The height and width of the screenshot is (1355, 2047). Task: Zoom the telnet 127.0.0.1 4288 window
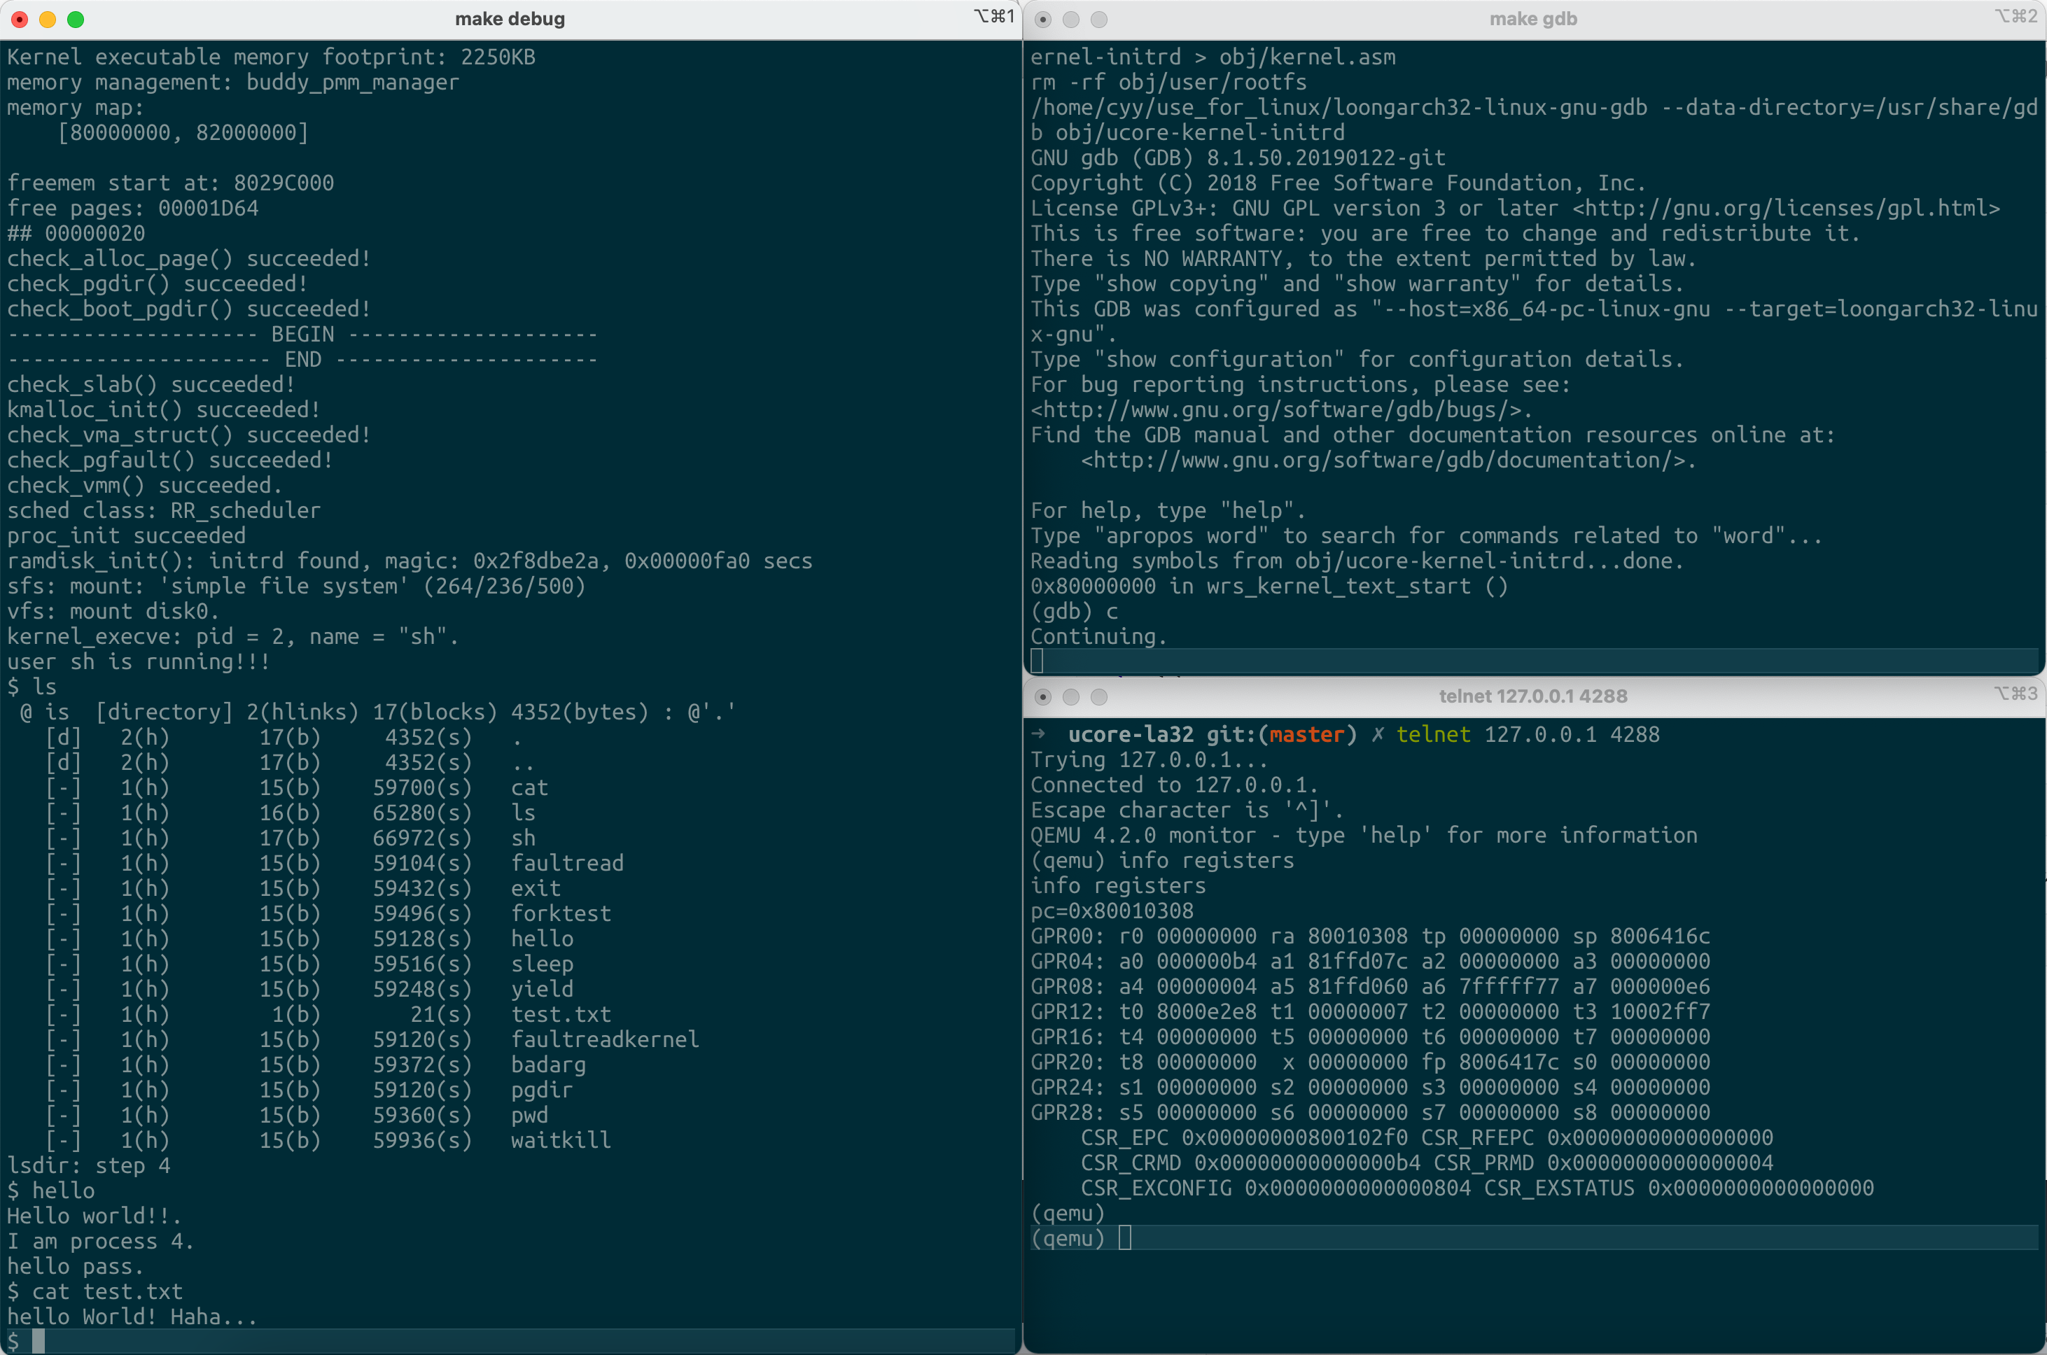point(1098,696)
